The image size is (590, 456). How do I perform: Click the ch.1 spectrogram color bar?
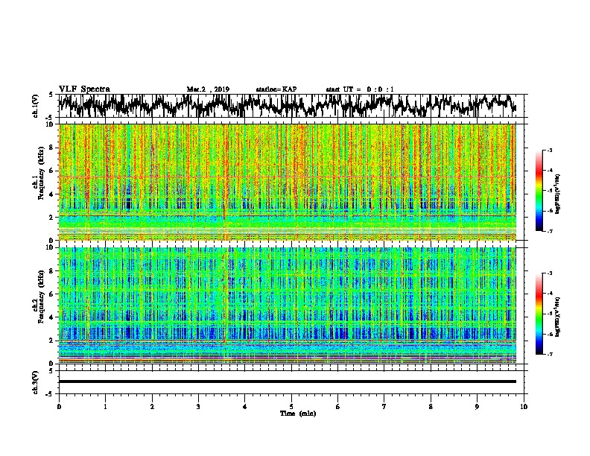[x=539, y=191]
